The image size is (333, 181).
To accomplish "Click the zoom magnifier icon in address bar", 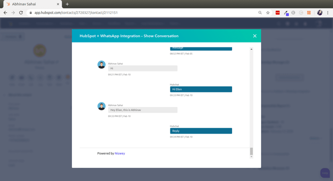I will coord(260,13).
